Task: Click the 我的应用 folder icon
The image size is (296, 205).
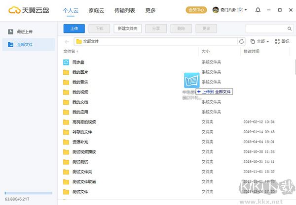Action: point(66,112)
